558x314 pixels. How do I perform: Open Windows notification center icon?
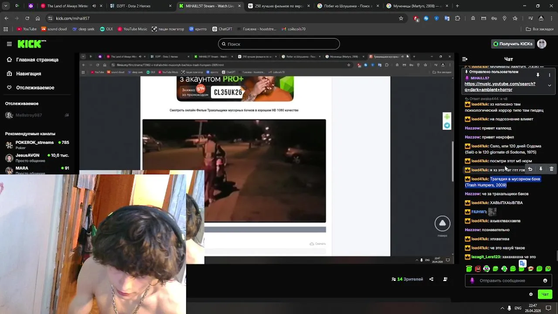[x=548, y=308]
